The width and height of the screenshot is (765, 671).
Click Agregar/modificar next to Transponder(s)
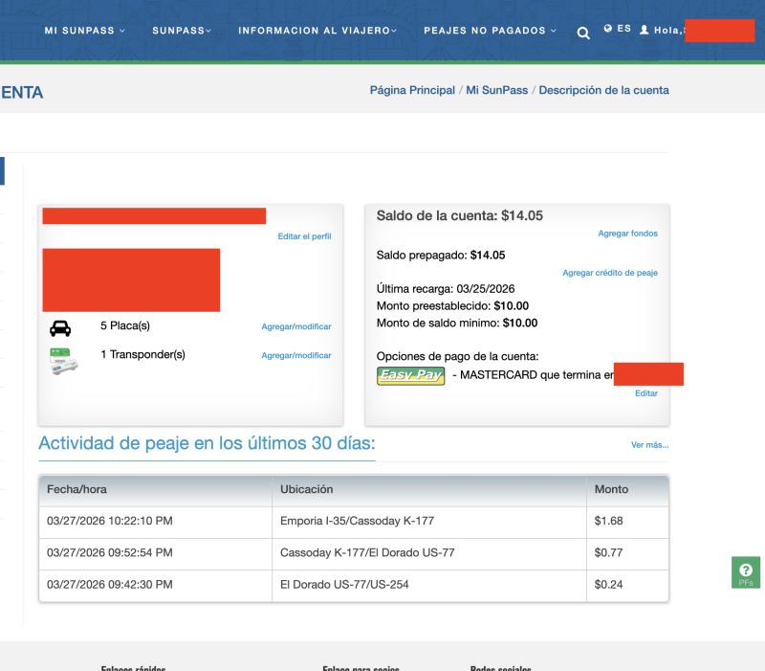point(296,355)
